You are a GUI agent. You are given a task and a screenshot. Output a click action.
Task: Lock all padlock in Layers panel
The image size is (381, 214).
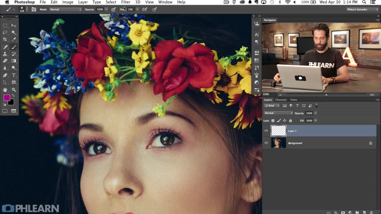291,121
